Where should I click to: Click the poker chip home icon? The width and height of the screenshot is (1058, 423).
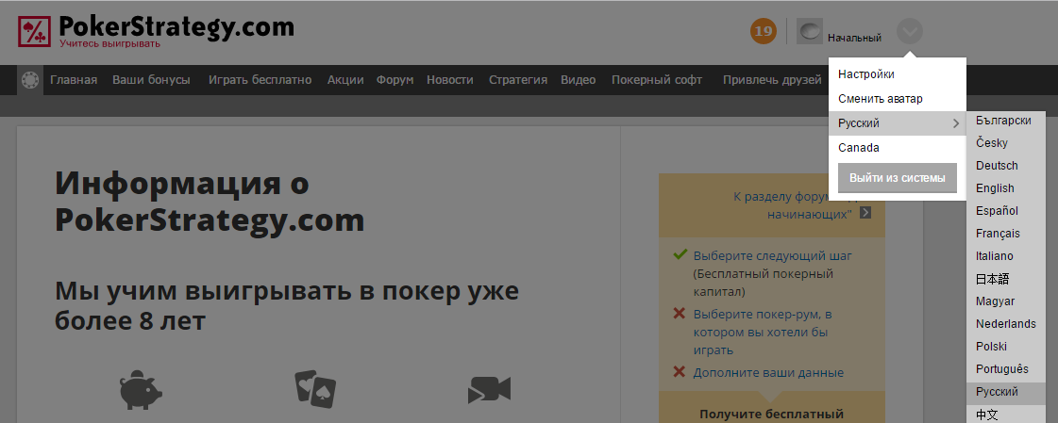29,79
